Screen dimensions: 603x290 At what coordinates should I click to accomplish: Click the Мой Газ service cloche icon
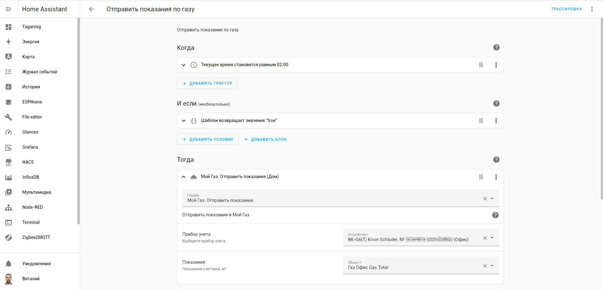[194, 177]
